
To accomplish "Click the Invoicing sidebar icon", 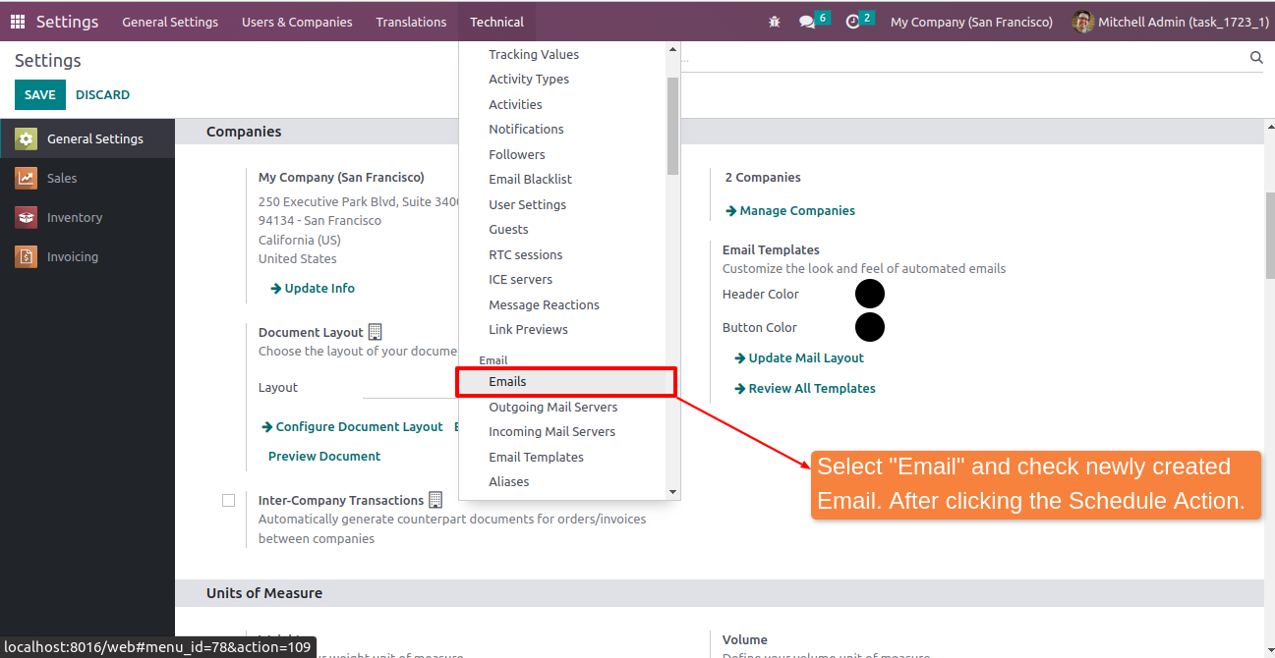I will click(26, 256).
